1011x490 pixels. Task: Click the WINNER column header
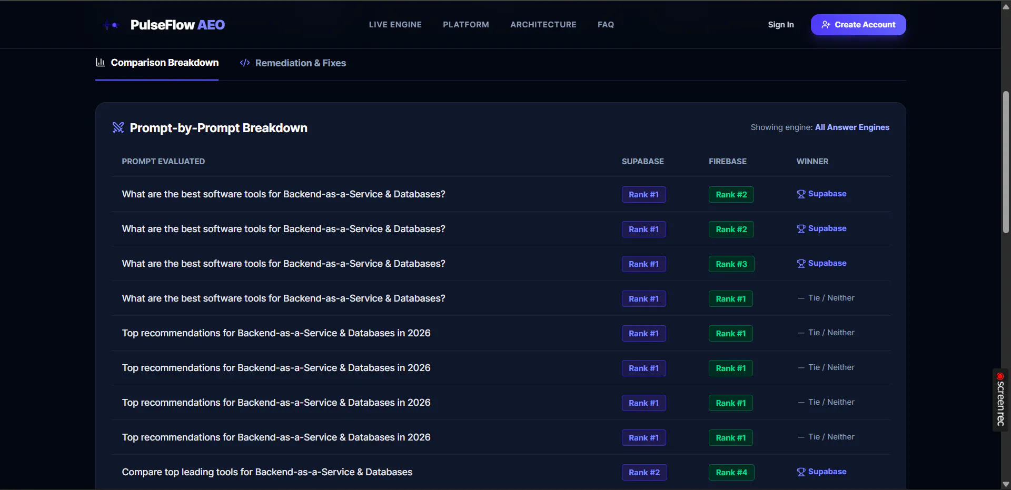(812, 162)
